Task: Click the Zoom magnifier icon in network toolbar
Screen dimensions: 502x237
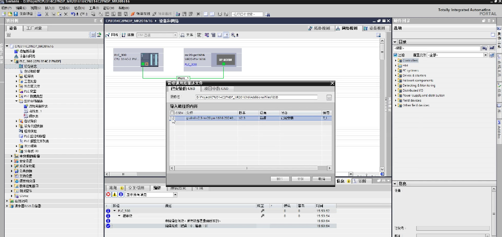Action: (233, 35)
